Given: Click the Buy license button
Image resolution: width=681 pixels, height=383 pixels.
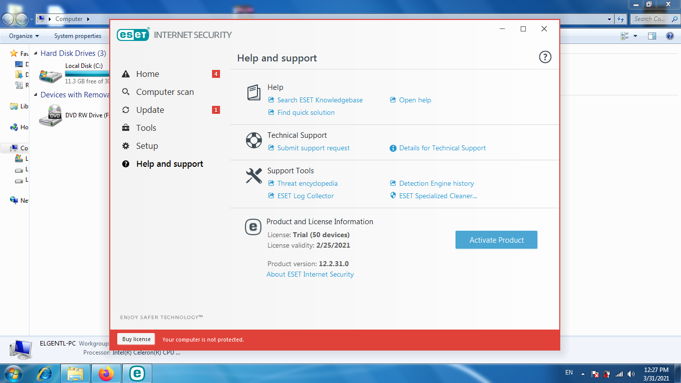Looking at the screenshot, I should click(x=136, y=339).
